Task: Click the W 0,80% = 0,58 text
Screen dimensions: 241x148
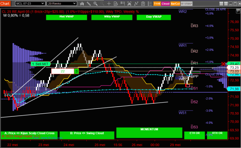Action: click(x=16, y=15)
